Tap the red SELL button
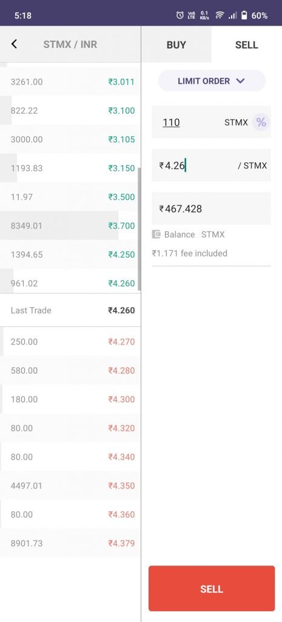282x622 pixels. coord(212,589)
